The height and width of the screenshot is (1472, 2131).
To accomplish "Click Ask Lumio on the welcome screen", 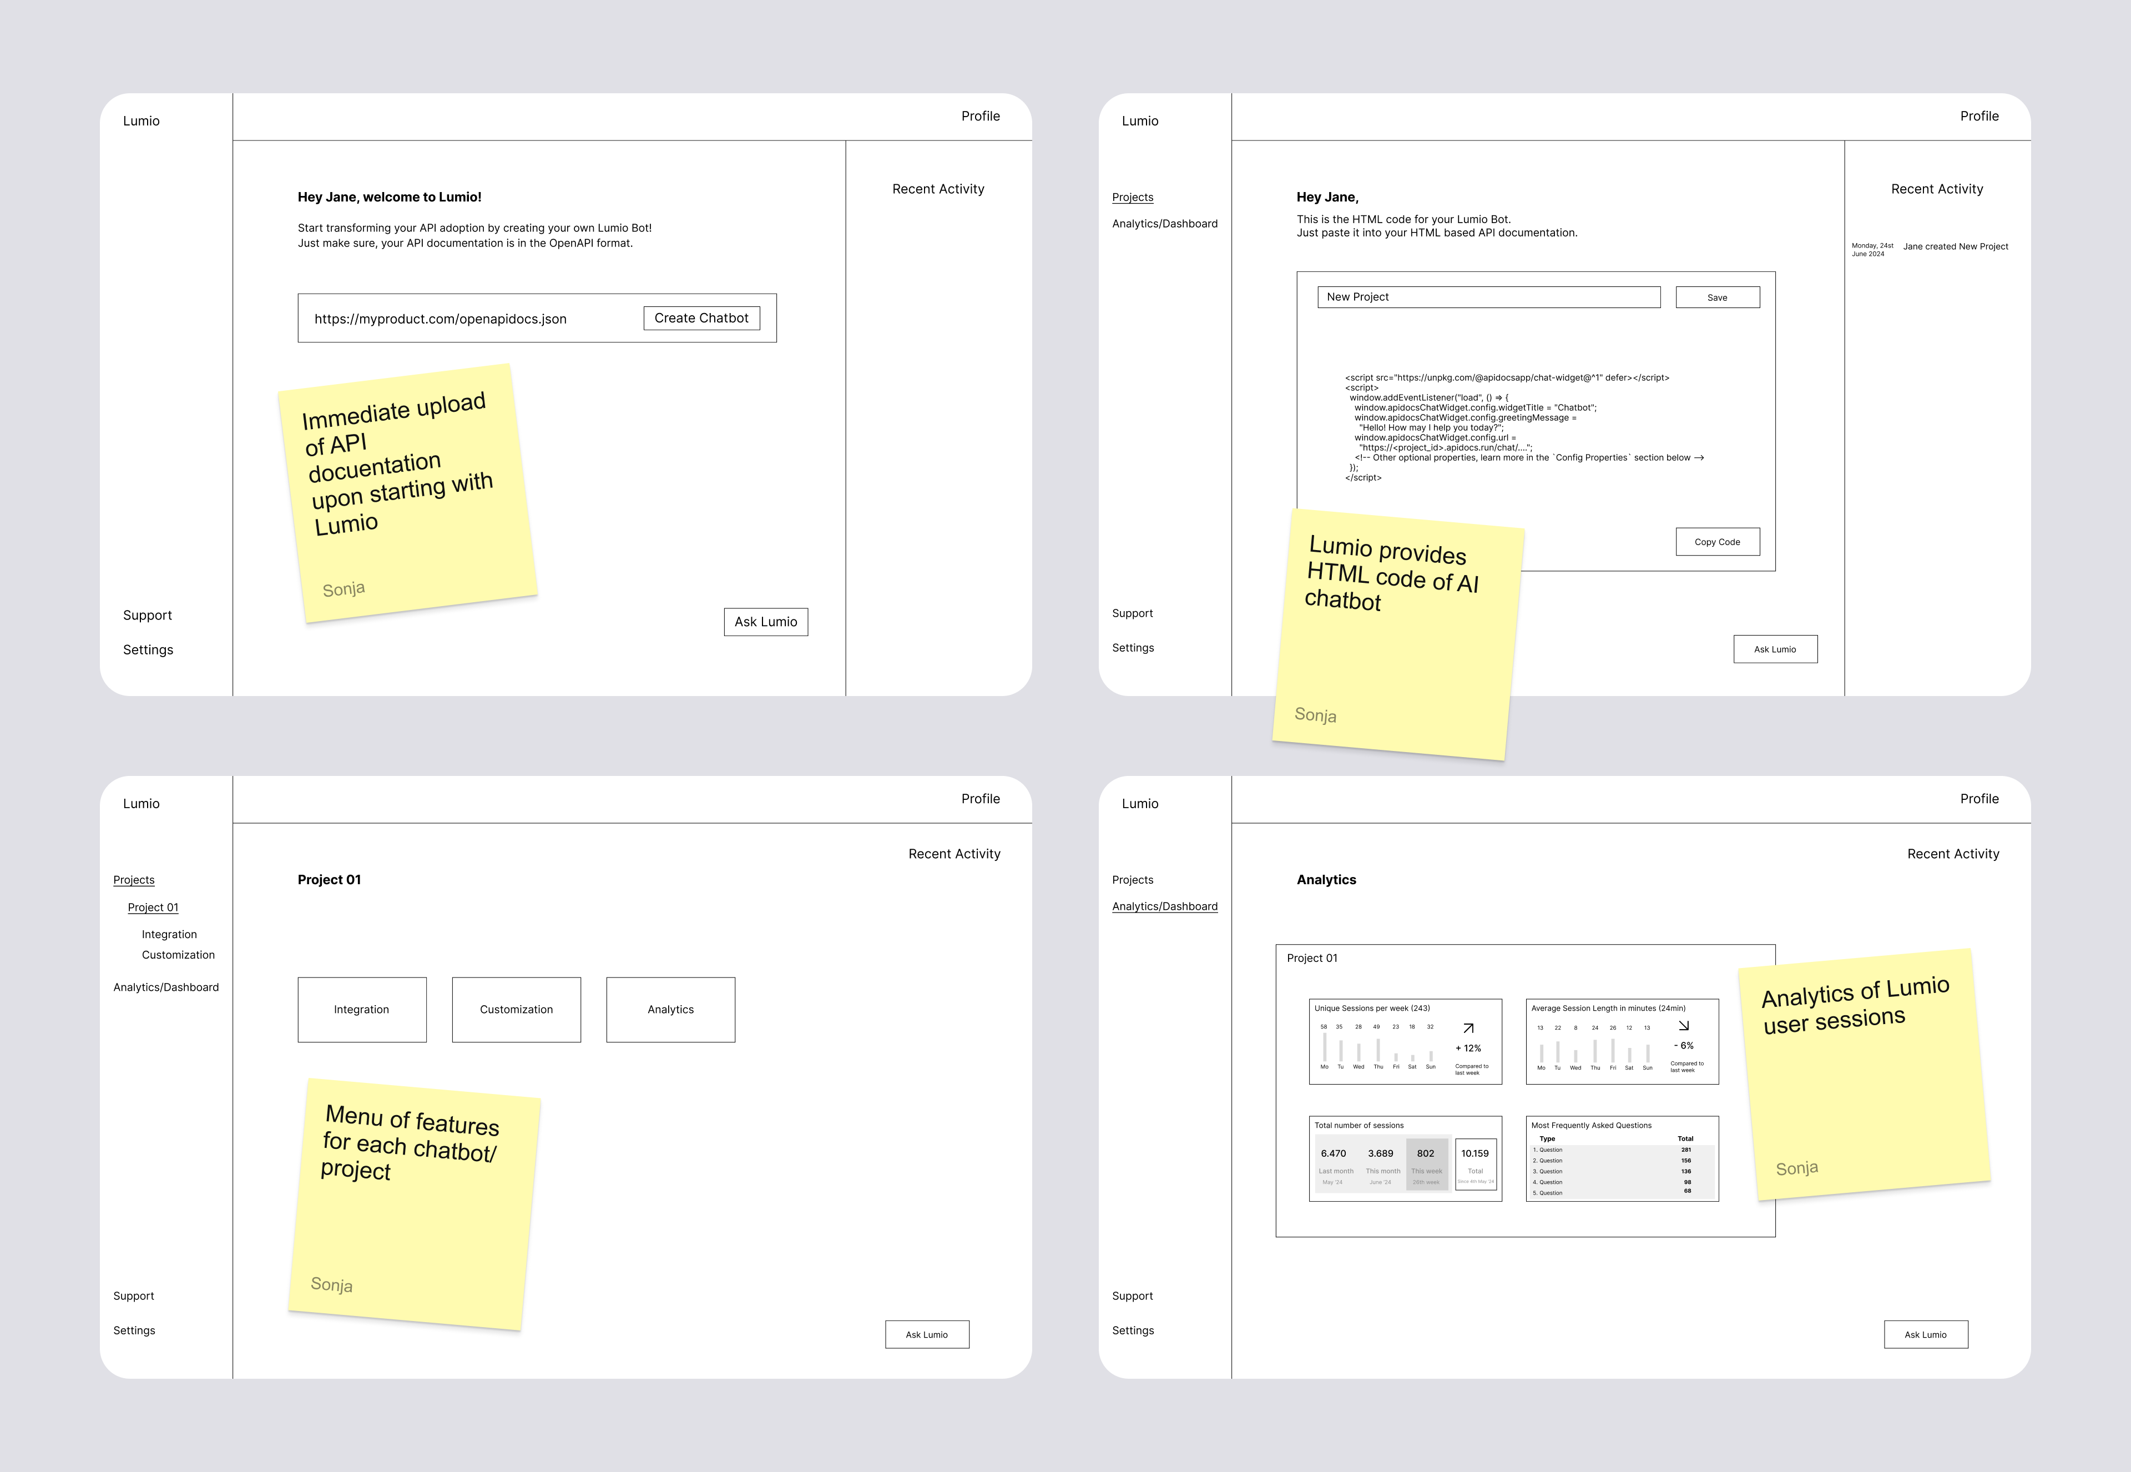I will (766, 622).
